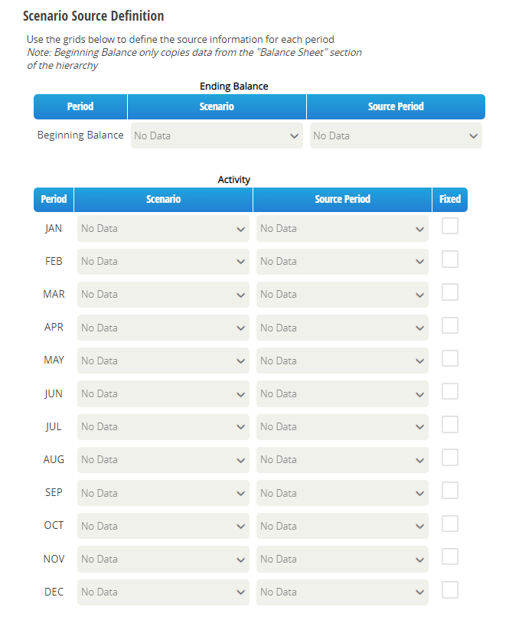Check the Fixed box for JUL
Viewport: 509px width, 620px height.
pos(450,424)
